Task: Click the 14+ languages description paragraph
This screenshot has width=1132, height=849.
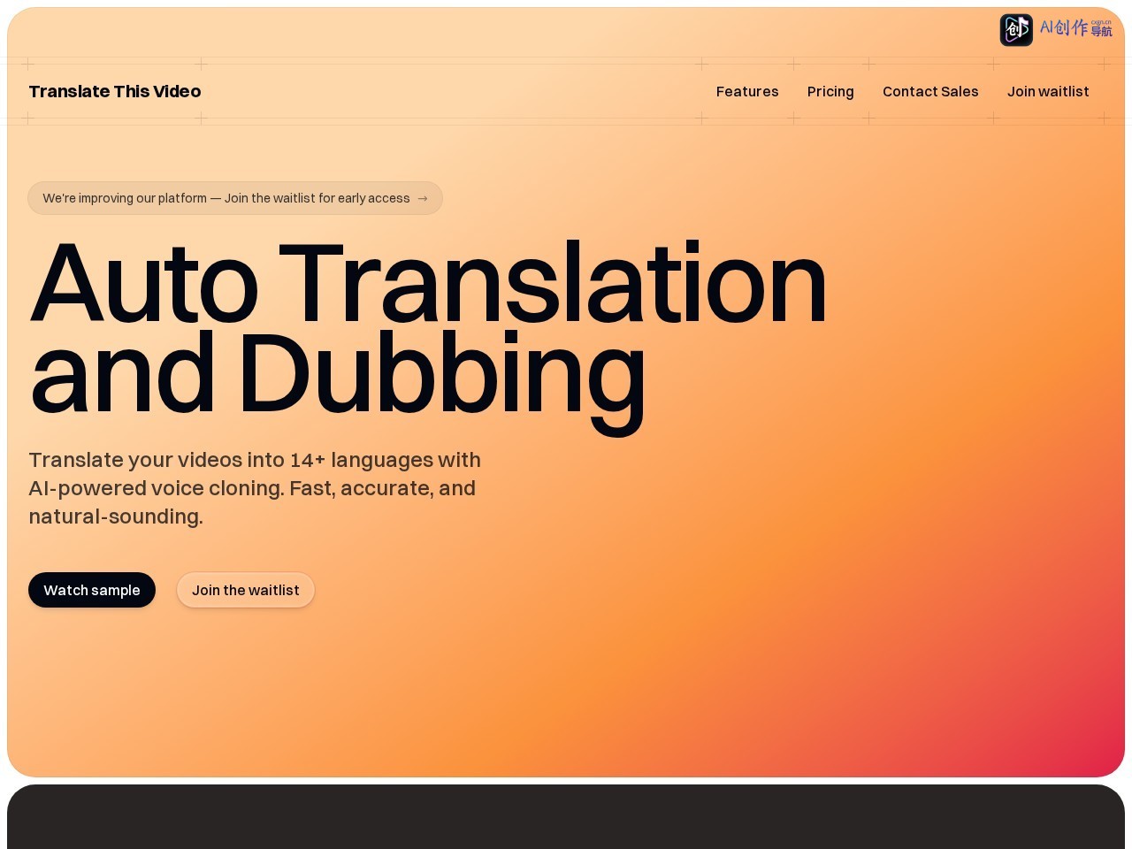Action: 255,488
